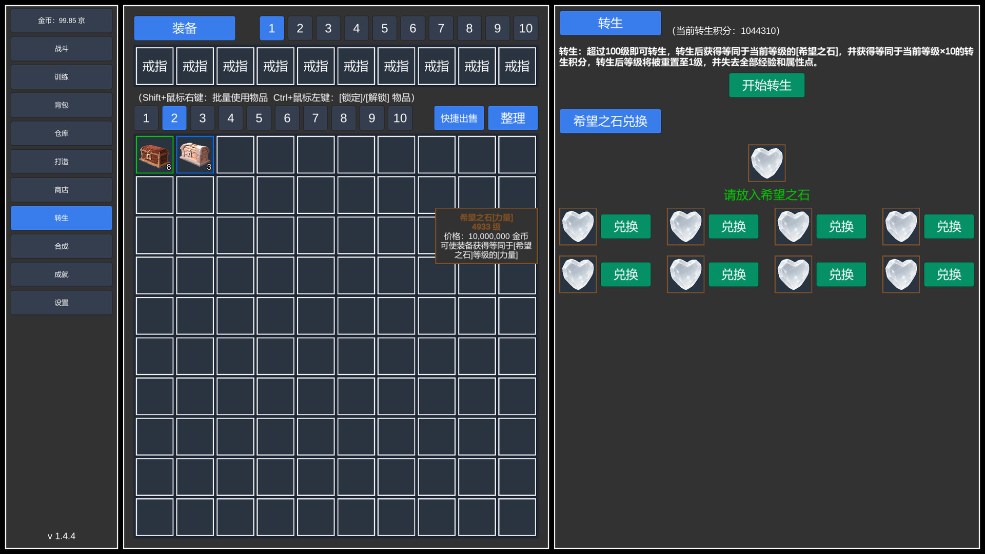Open the 设置 settings entry
This screenshot has height=554, width=985.
click(61, 302)
